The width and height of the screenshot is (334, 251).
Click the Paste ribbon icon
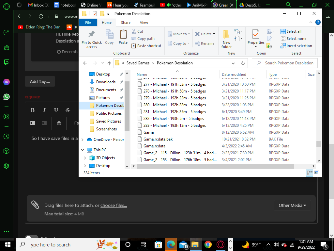coord(123,34)
